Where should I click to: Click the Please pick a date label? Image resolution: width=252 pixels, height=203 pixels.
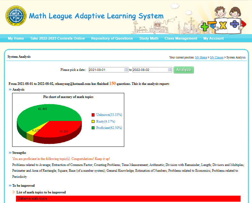(x=73, y=70)
